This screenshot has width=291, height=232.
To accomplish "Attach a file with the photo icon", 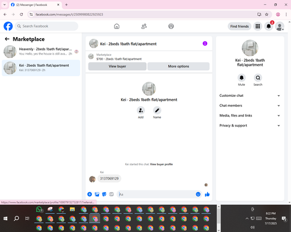I will pos(97,194).
